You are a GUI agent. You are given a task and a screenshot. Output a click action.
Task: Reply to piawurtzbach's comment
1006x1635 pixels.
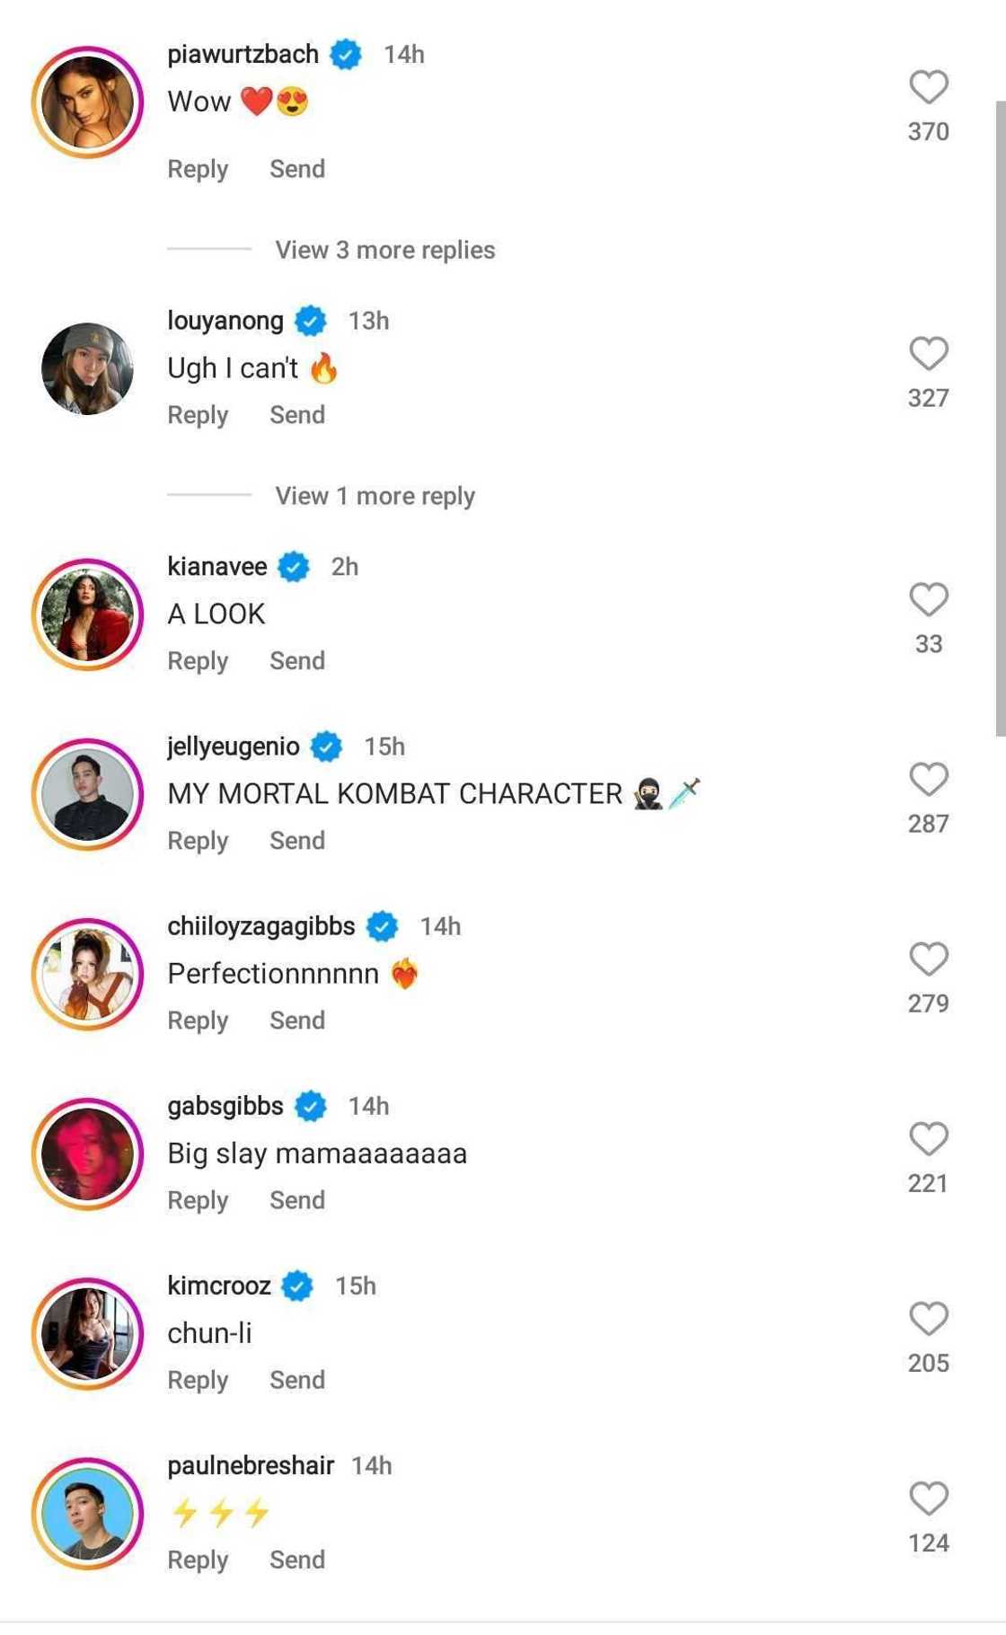coord(198,169)
